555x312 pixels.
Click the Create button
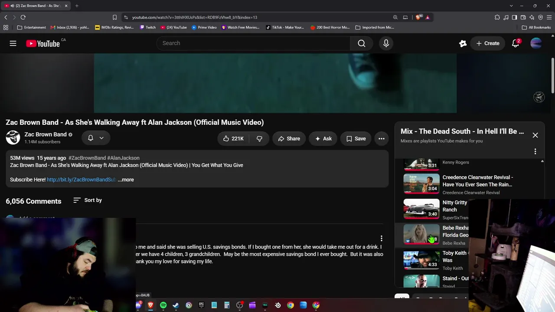point(488,43)
